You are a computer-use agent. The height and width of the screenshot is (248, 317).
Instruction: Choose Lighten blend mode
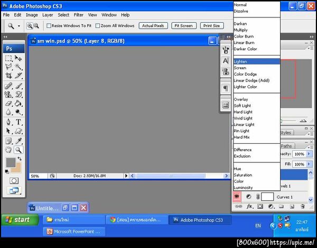coord(257,61)
